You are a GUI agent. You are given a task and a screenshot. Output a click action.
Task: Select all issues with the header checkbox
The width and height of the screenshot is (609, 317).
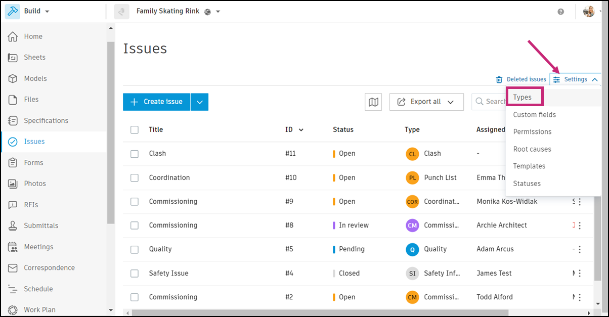coord(135,129)
